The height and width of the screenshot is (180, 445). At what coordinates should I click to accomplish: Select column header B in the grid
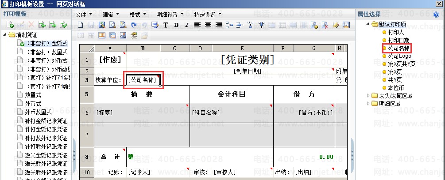tap(143, 49)
